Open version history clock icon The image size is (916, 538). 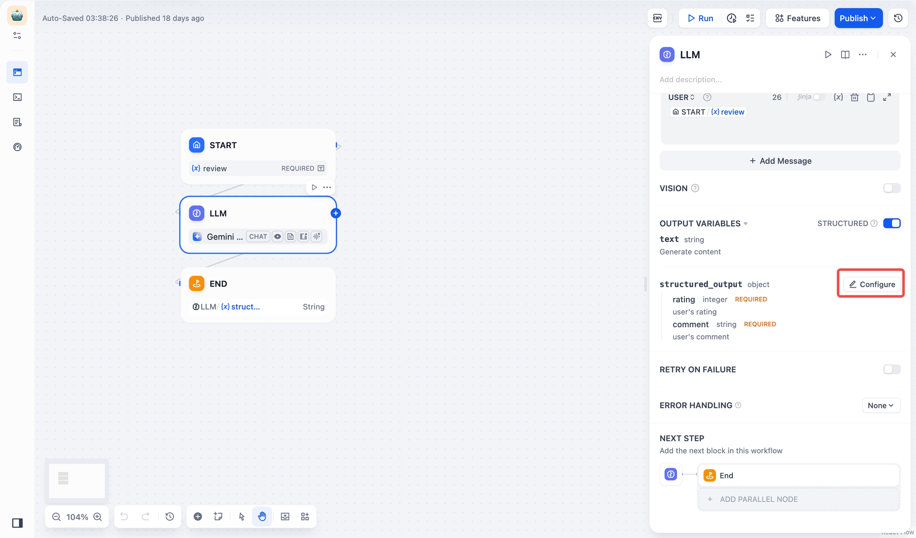[898, 18]
